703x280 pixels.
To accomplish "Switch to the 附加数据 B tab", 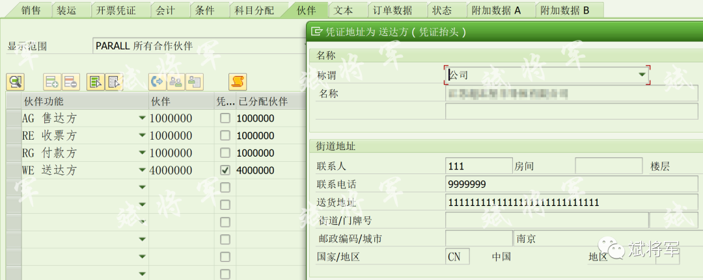I will click(564, 11).
